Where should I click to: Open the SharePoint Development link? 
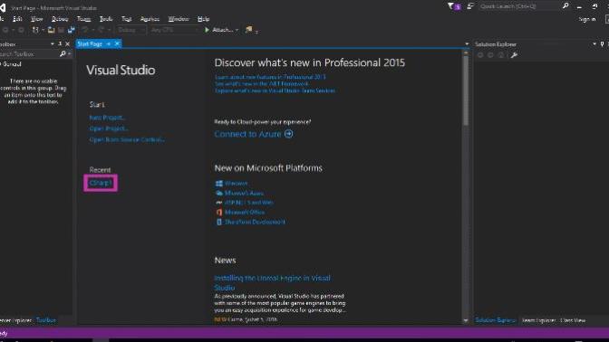coord(256,223)
